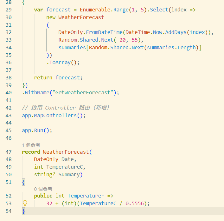The width and height of the screenshot is (224, 221).
Task: Click "return" keyword on line 38
Action: point(43,78)
